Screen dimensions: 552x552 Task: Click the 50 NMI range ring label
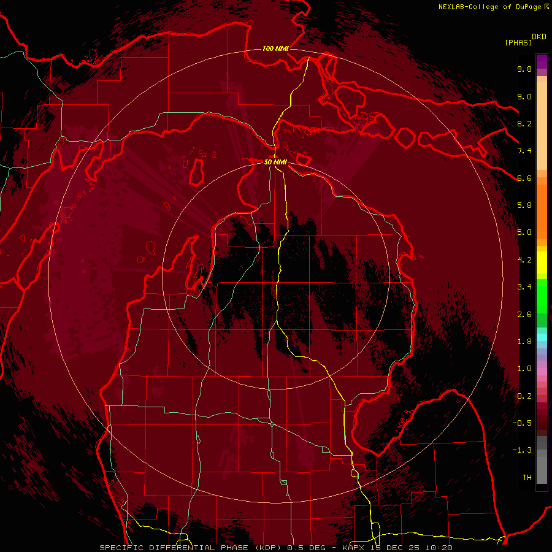tap(275, 162)
